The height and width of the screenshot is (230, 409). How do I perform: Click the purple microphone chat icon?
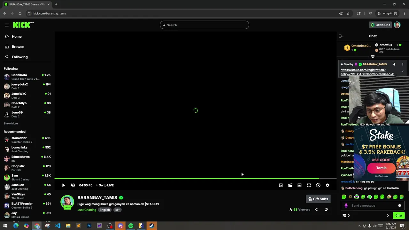click(346, 205)
